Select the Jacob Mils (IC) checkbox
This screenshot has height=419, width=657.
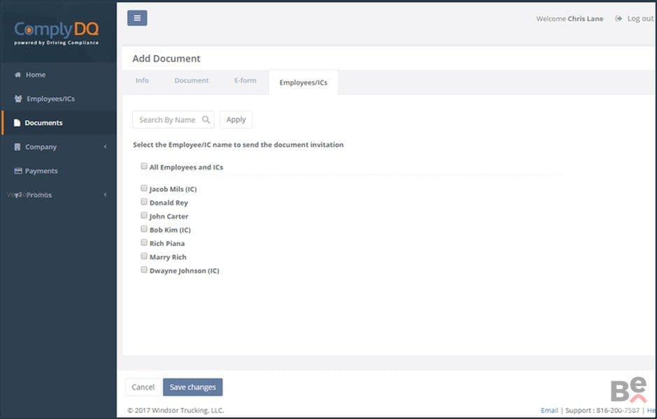[x=144, y=188]
